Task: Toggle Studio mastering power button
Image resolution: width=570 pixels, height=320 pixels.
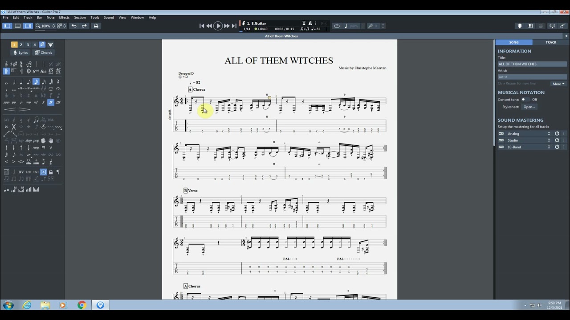Action: coord(557,140)
